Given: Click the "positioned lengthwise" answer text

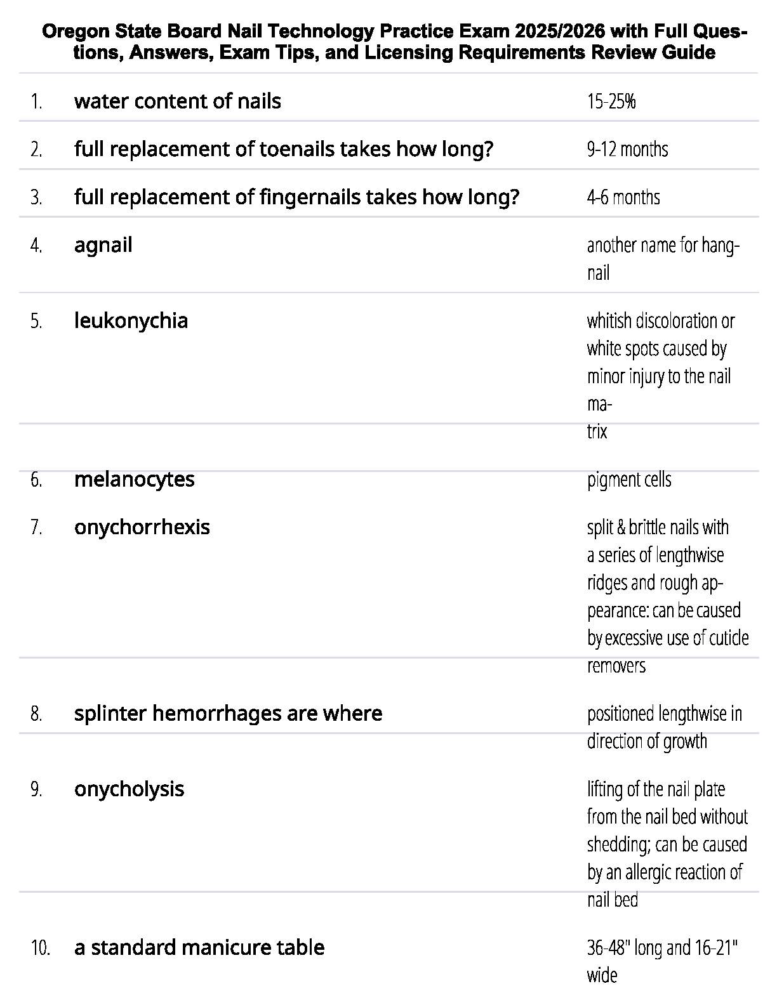Looking at the screenshot, I should tap(663, 727).
